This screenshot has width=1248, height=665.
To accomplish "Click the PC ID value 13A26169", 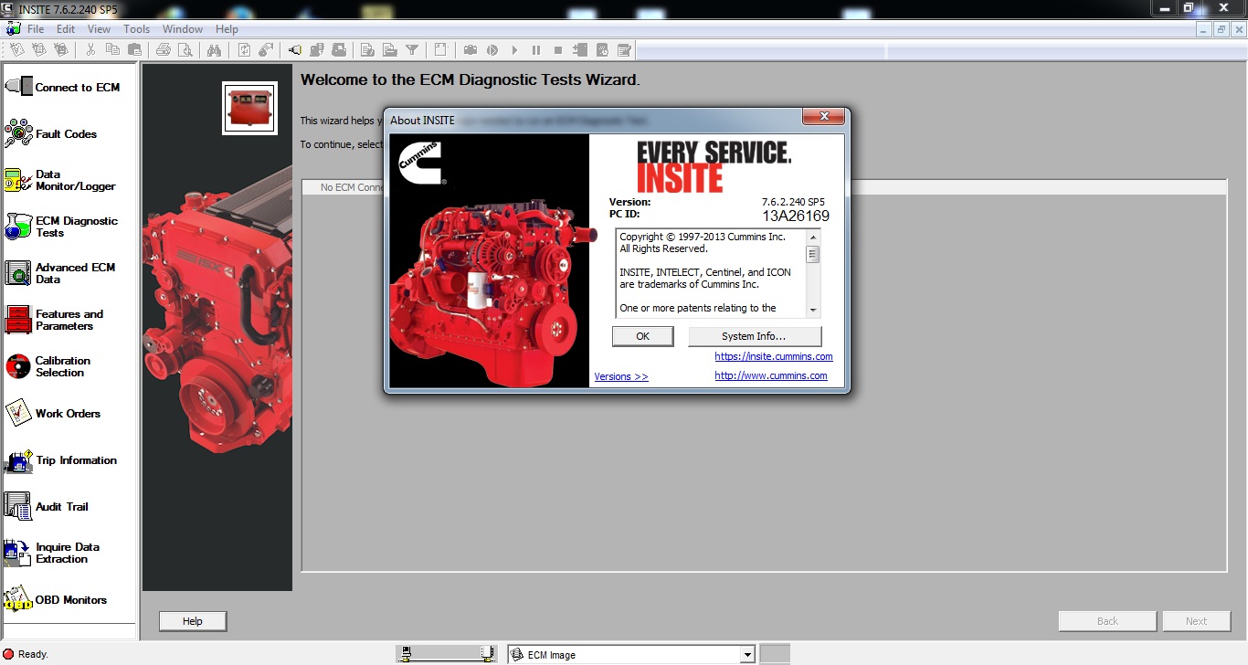I will tap(796, 216).
